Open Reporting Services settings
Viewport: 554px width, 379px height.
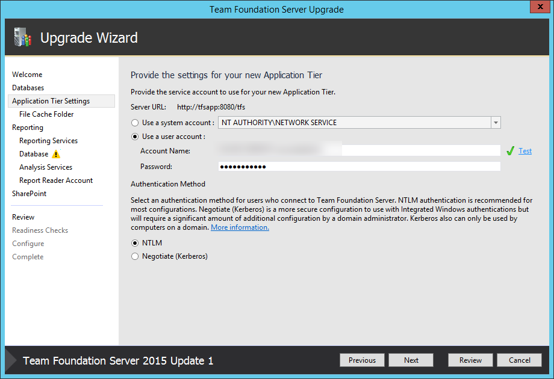coord(48,140)
